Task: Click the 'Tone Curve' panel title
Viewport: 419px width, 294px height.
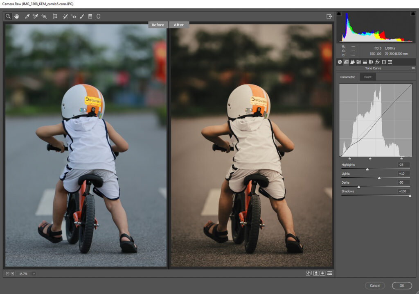Action: 373,68
